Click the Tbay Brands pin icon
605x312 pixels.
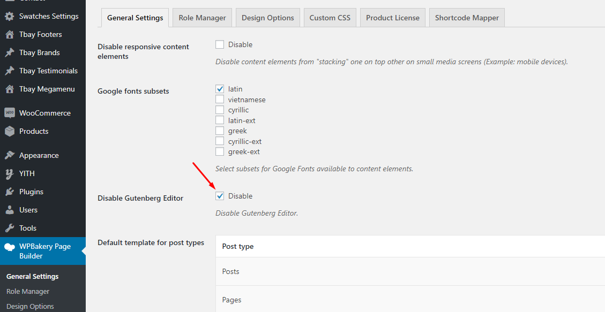pos(10,52)
